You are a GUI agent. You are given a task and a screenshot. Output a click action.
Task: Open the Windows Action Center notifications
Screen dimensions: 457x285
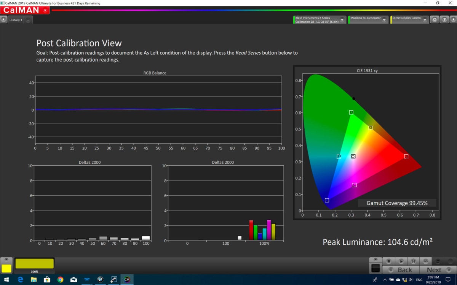[x=448, y=279]
